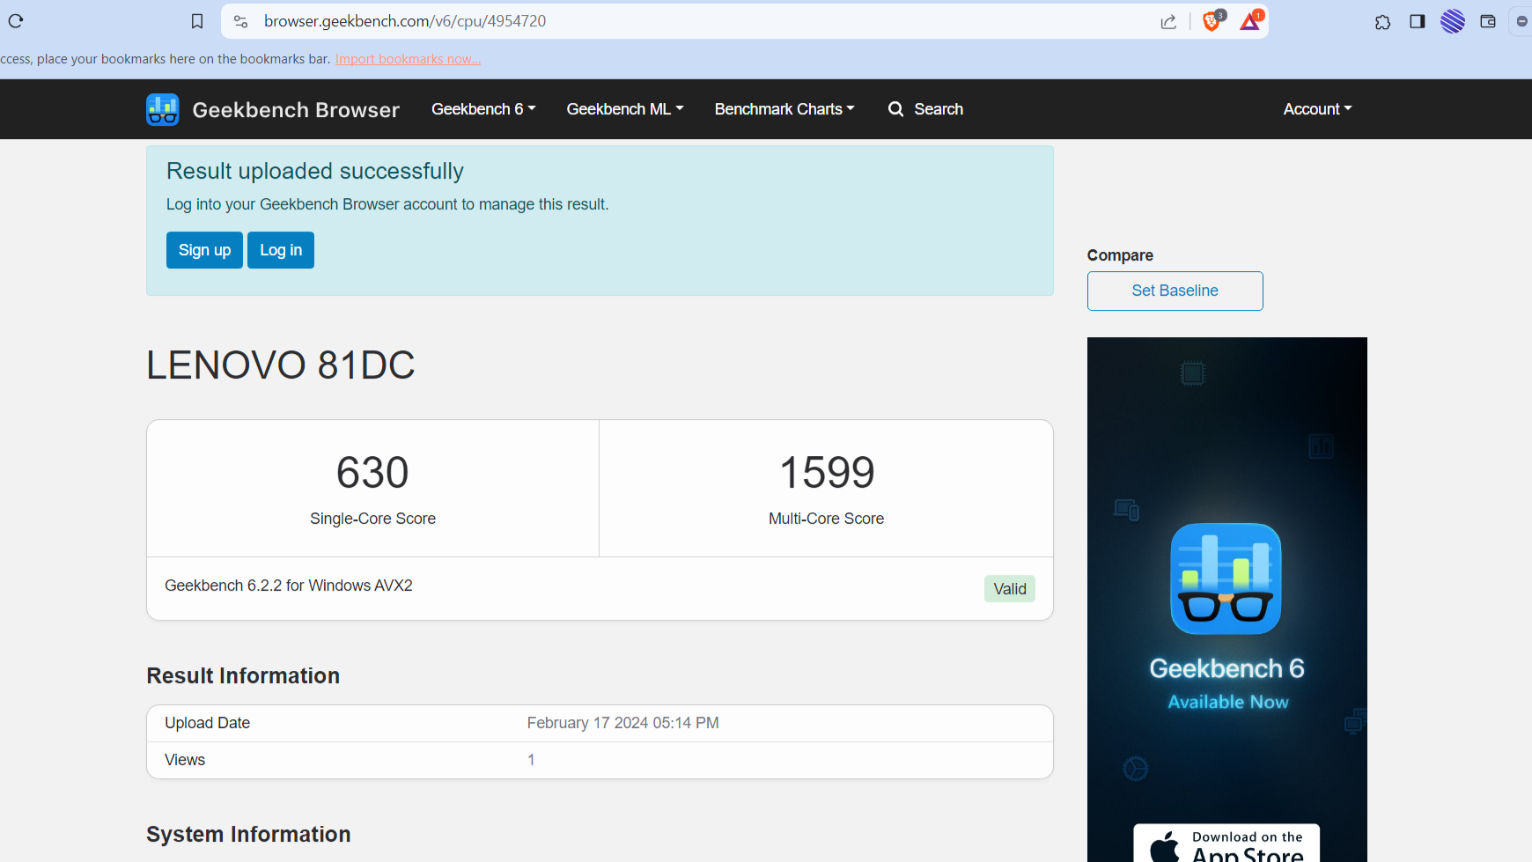Open the Brave Wallet icon

1488,21
